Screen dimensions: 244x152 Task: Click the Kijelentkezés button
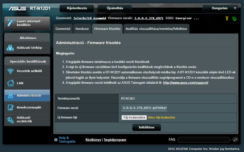click(x=77, y=8)
